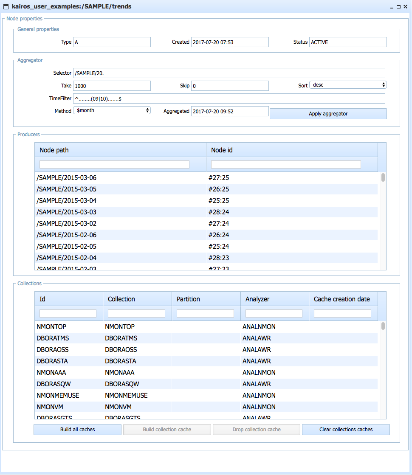Select producer row /SAMPLE/2015-03-02
412x475 pixels.
206,224
